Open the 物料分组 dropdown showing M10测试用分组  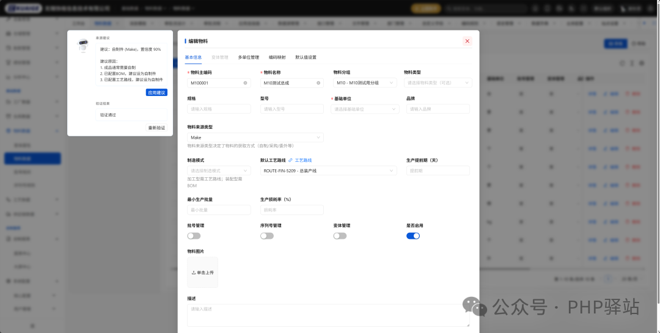tap(365, 83)
